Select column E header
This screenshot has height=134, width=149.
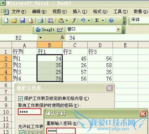[125, 45]
